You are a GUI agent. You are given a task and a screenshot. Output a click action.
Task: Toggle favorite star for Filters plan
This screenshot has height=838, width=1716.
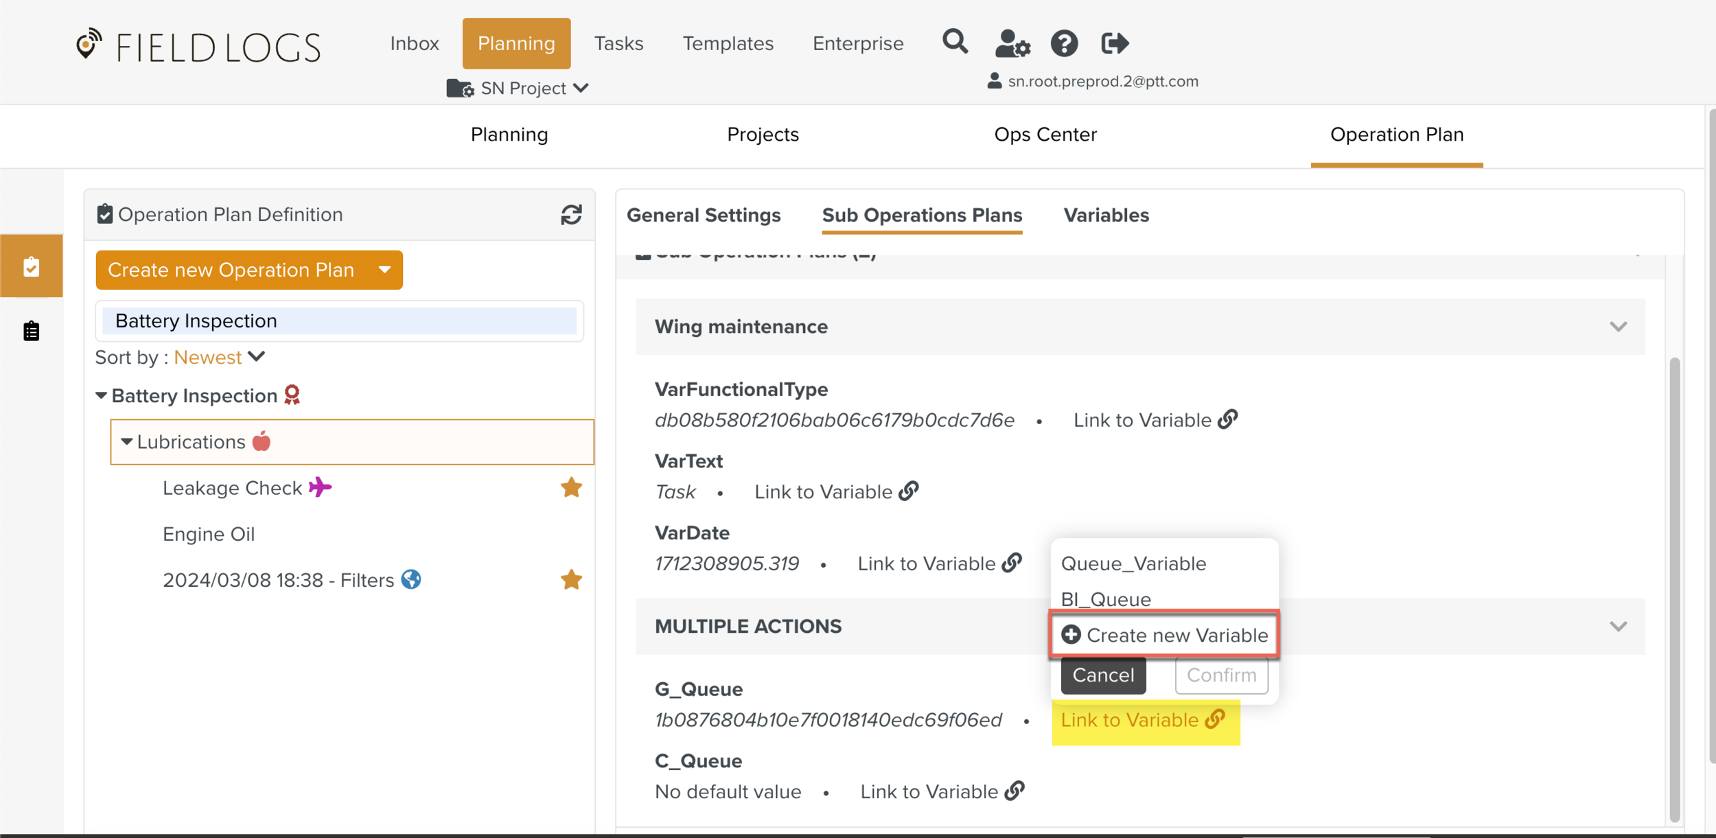570,580
